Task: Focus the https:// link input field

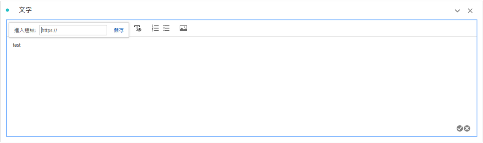Action: click(73, 30)
